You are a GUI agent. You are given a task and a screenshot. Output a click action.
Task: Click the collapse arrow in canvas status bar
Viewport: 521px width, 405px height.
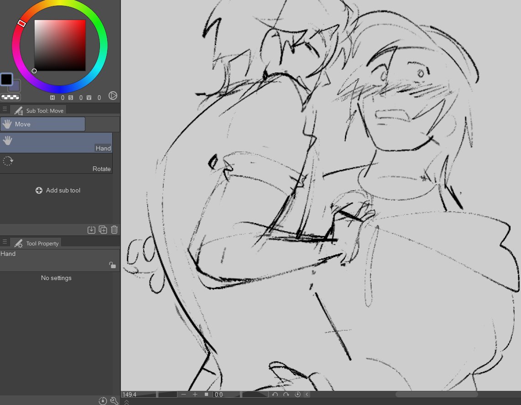(x=307, y=395)
